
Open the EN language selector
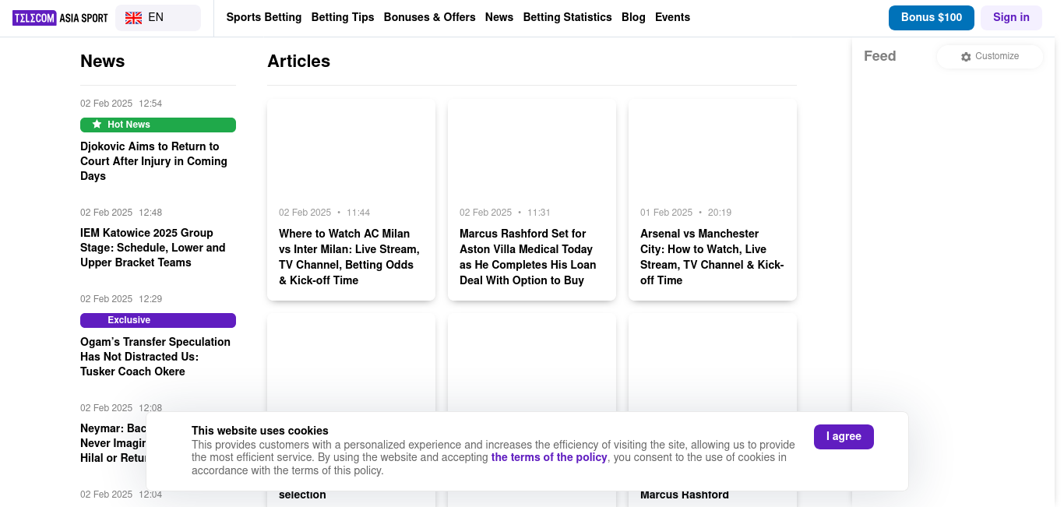[158, 18]
